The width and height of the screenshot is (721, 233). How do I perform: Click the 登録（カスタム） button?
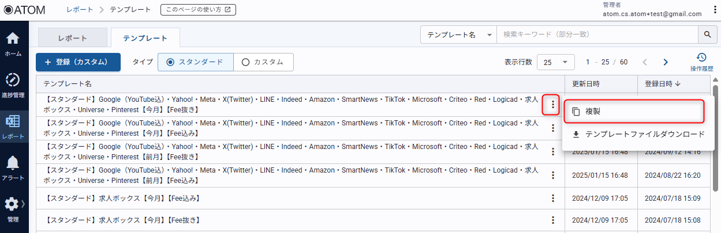click(78, 62)
